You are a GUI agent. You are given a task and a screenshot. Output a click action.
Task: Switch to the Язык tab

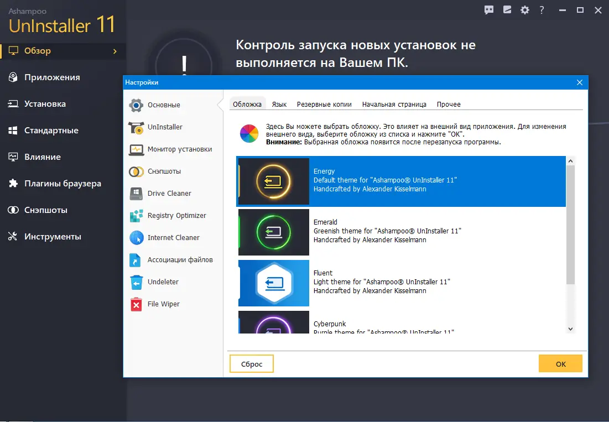pos(279,103)
